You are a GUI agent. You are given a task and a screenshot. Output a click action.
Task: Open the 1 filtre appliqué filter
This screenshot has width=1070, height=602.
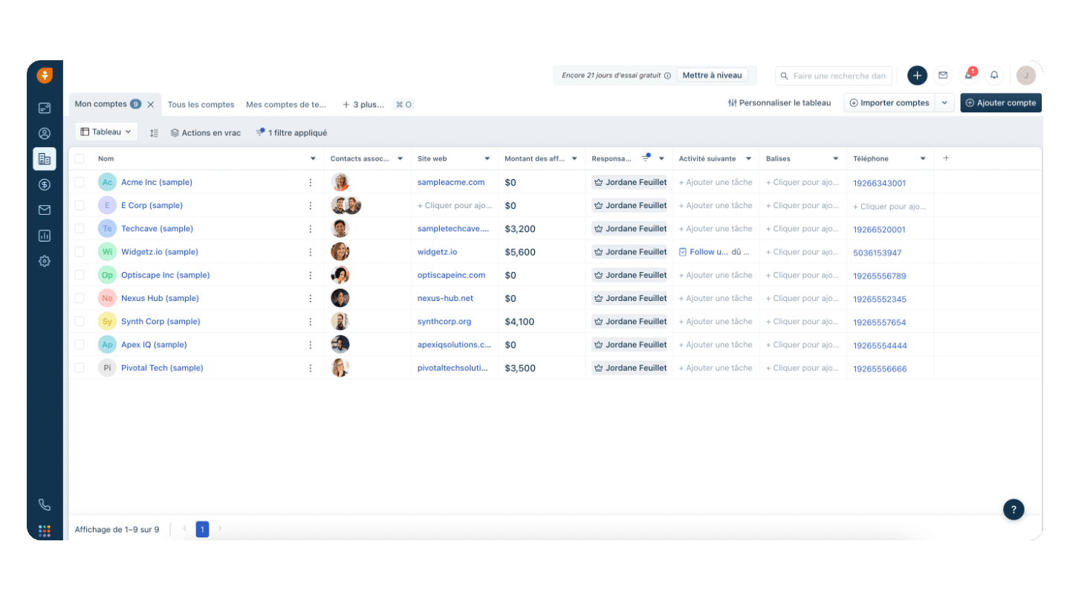(291, 132)
